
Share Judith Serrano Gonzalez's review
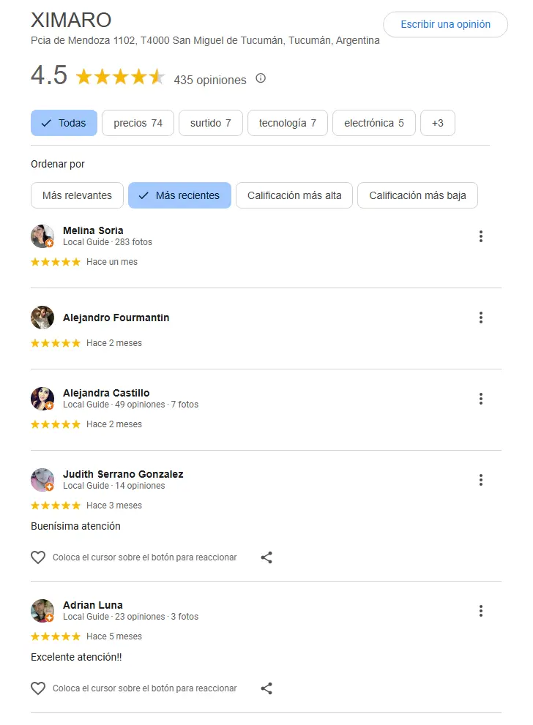266,557
